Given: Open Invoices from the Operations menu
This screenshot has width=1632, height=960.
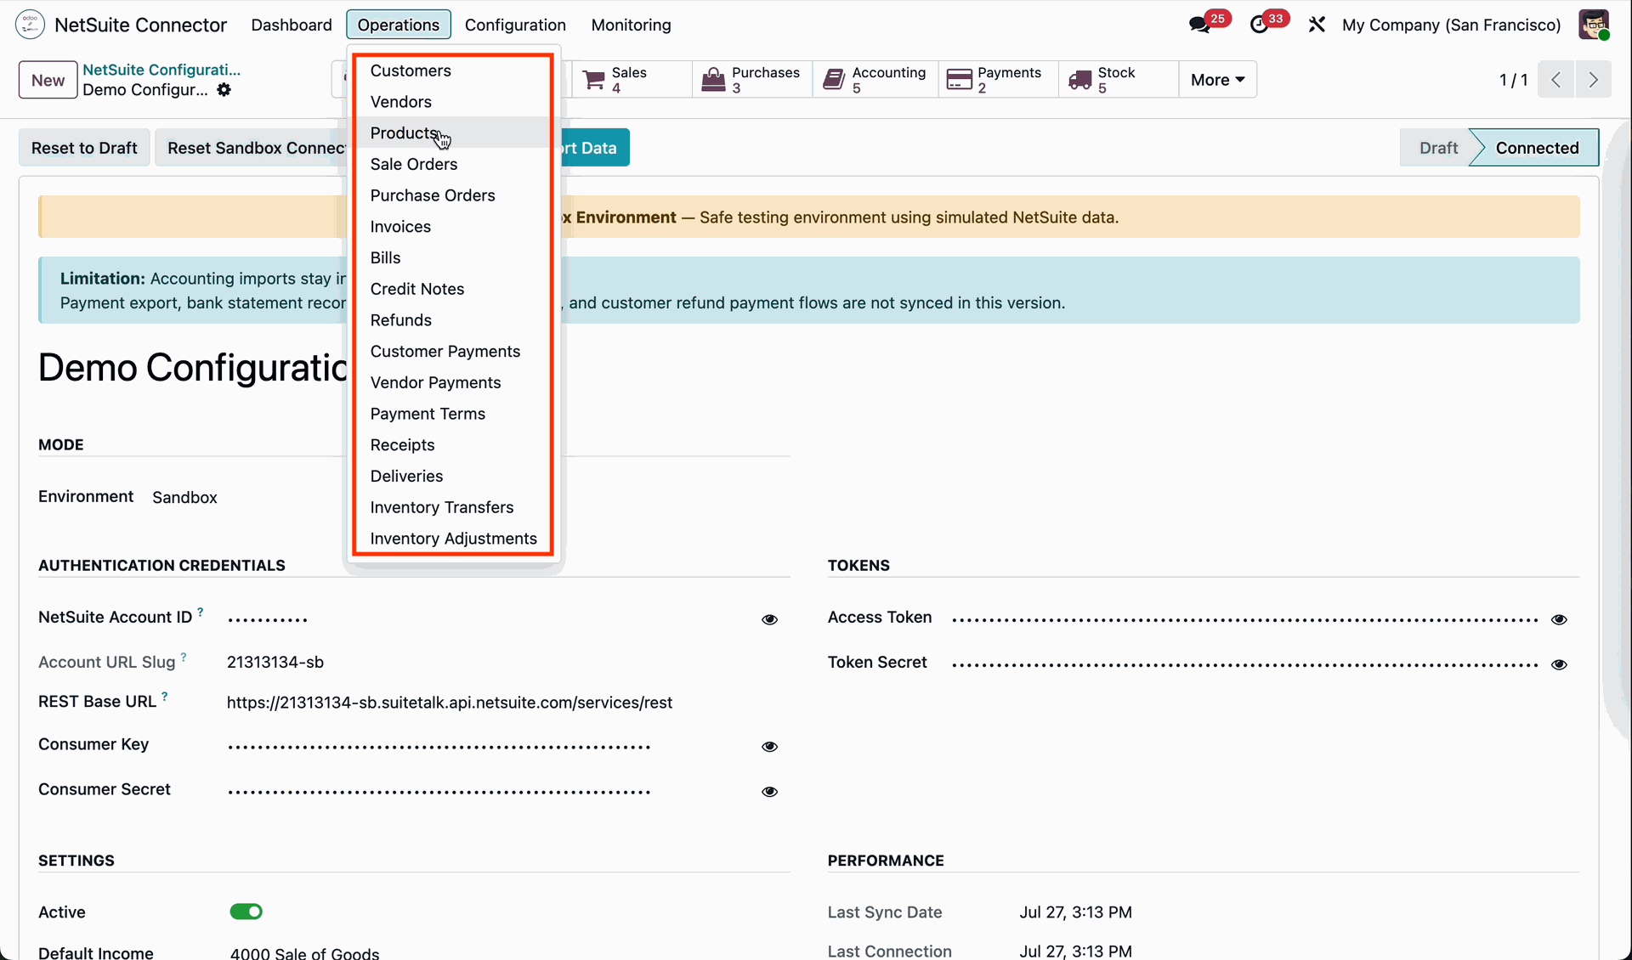Looking at the screenshot, I should coord(452,227).
